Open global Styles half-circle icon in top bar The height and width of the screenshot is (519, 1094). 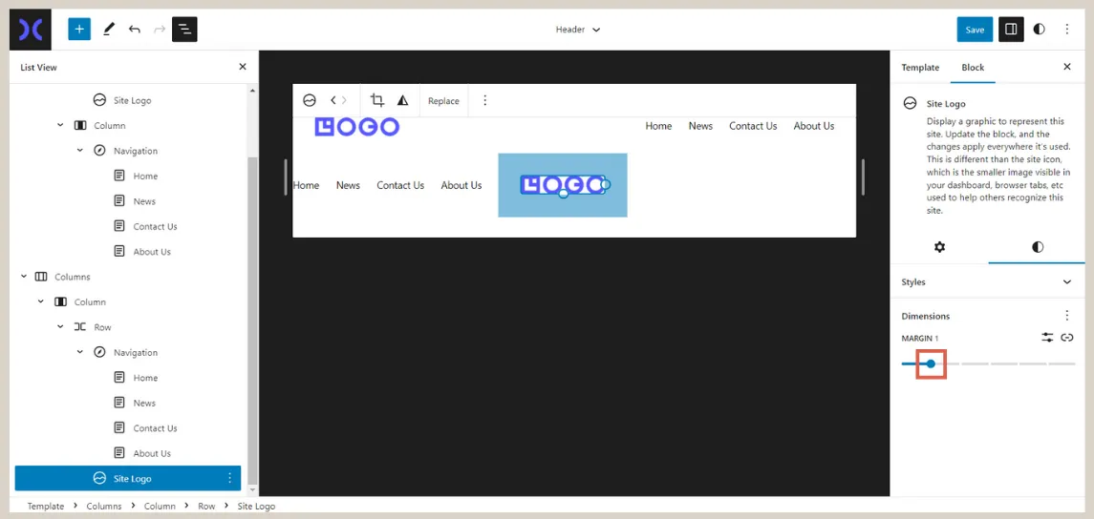pos(1039,30)
